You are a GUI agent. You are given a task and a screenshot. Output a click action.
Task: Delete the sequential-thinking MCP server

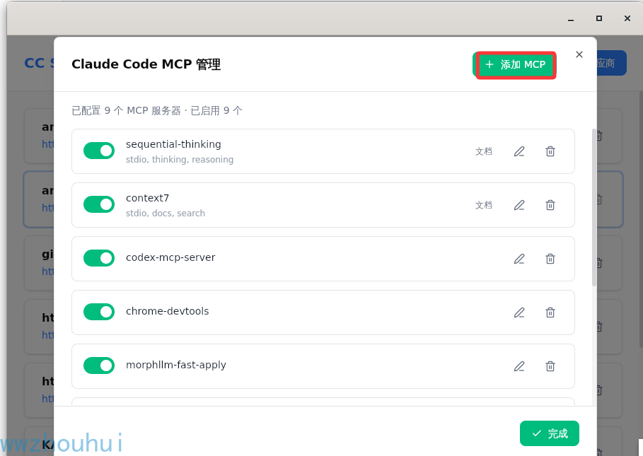pos(550,151)
